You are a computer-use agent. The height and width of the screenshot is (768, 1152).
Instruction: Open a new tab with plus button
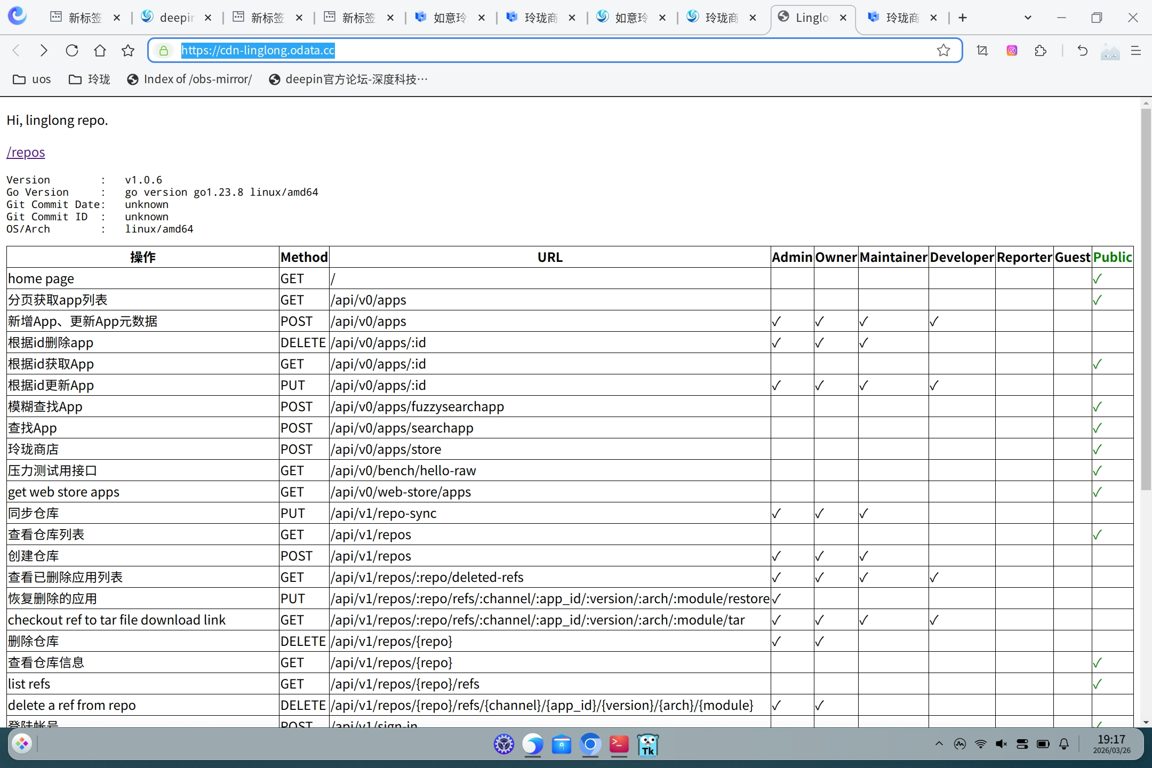[x=963, y=18]
